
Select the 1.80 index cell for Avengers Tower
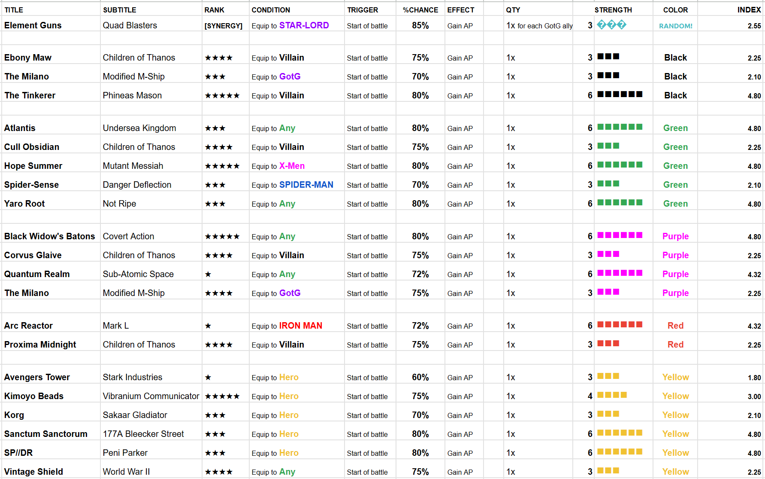click(754, 378)
